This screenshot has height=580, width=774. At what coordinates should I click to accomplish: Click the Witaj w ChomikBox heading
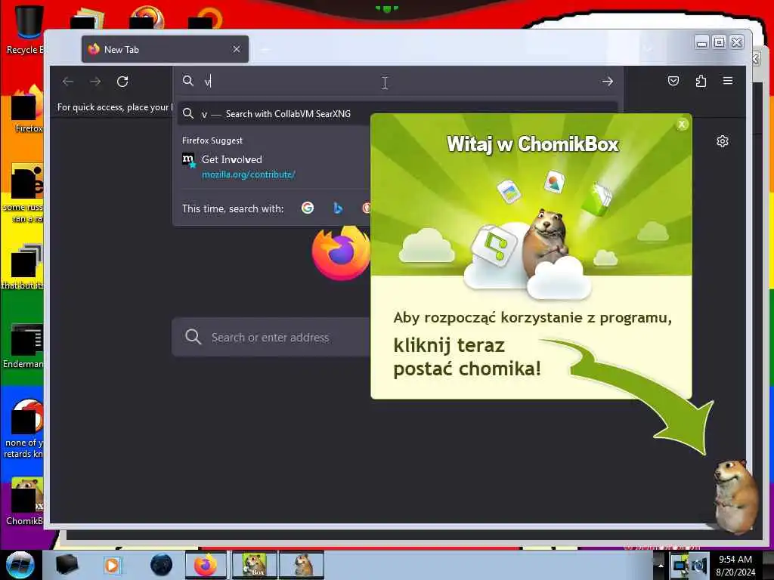(x=533, y=144)
